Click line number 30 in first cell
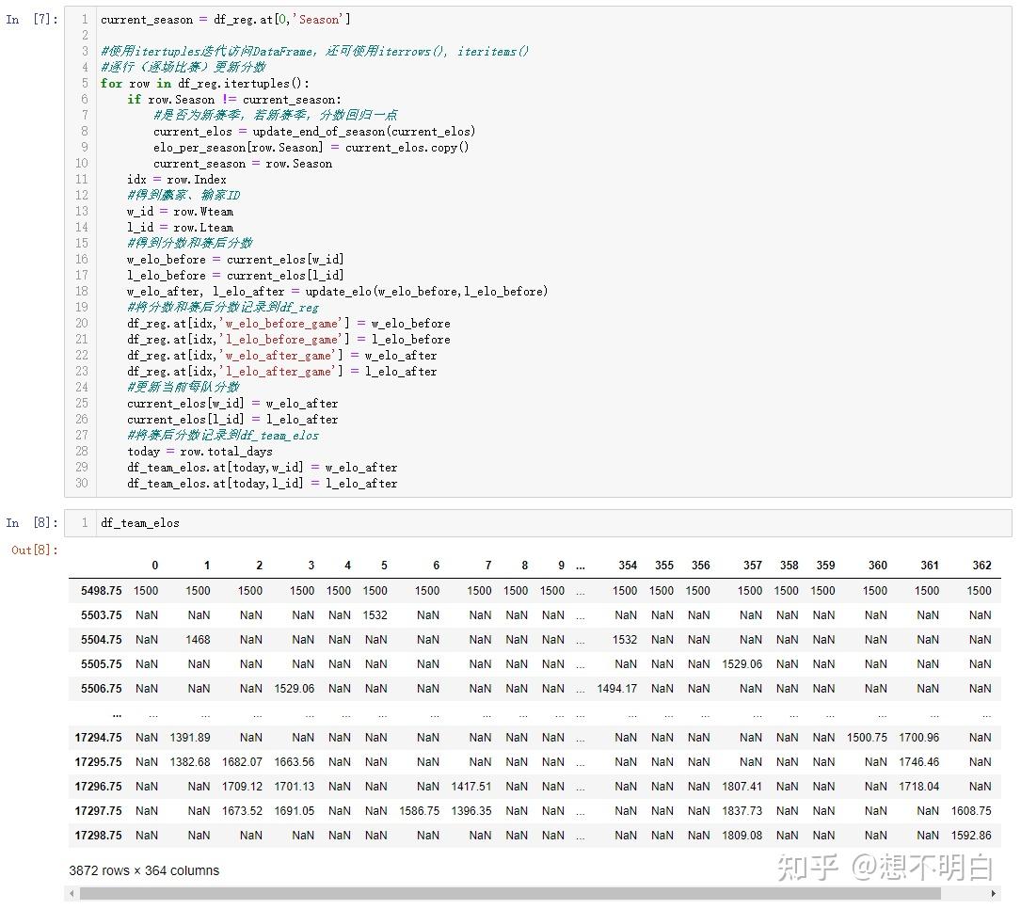Viewport: 1021px width, 909px height. [84, 483]
